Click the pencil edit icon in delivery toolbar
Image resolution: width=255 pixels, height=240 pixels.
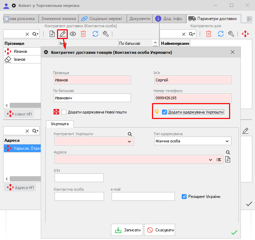(x=62, y=34)
